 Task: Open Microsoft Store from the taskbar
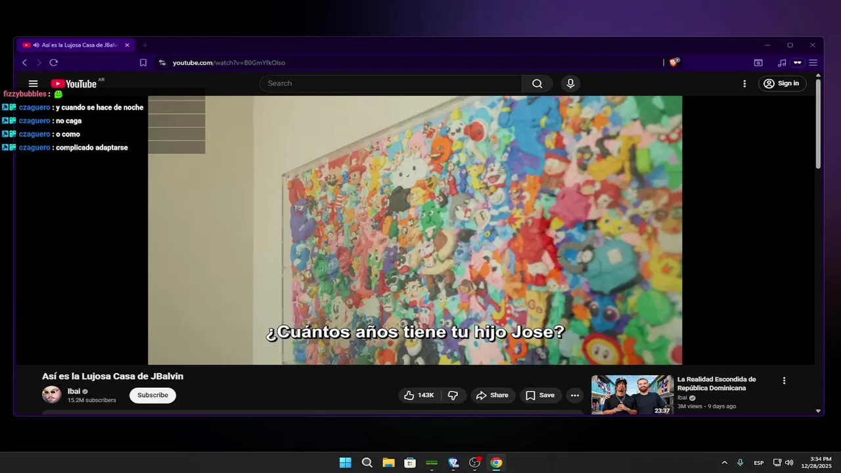pyautogui.click(x=410, y=462)
